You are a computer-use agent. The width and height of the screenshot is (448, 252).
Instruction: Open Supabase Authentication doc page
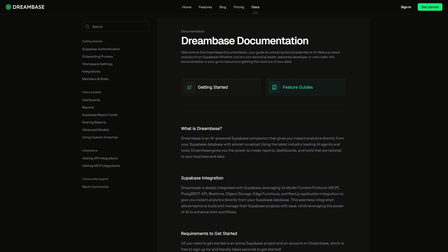click(101, 49)
